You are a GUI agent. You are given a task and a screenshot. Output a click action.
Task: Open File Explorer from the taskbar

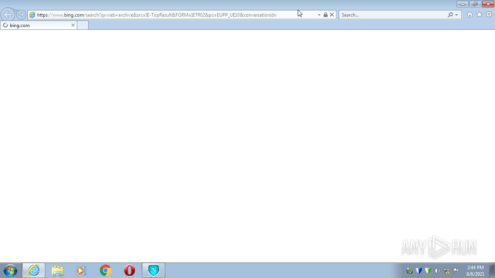tap(58, 270)
